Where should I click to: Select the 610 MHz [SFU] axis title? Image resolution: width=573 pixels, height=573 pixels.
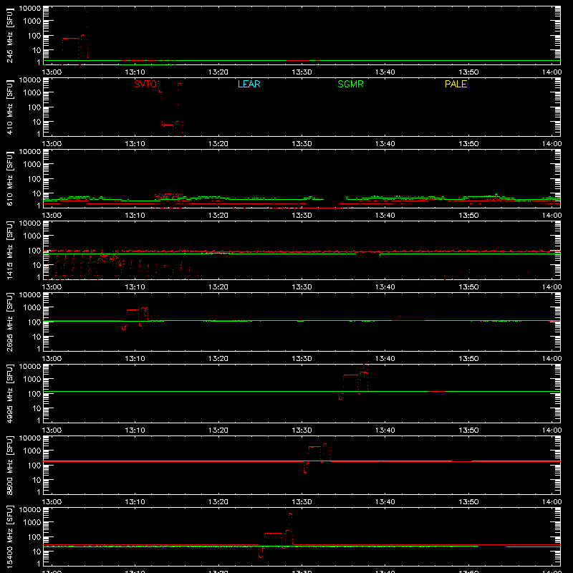click(10, 178)
